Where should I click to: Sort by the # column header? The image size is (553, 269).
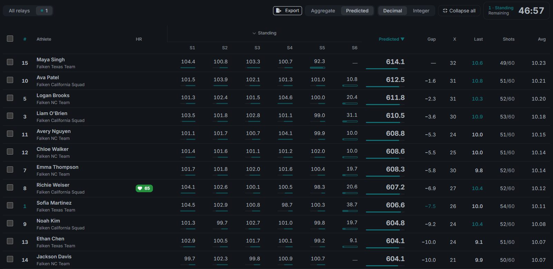point(25,39)
